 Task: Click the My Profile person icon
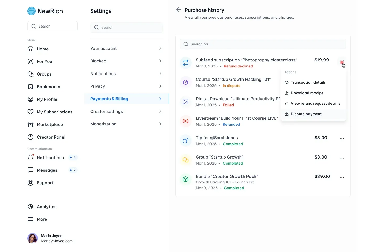pos(30,99)
